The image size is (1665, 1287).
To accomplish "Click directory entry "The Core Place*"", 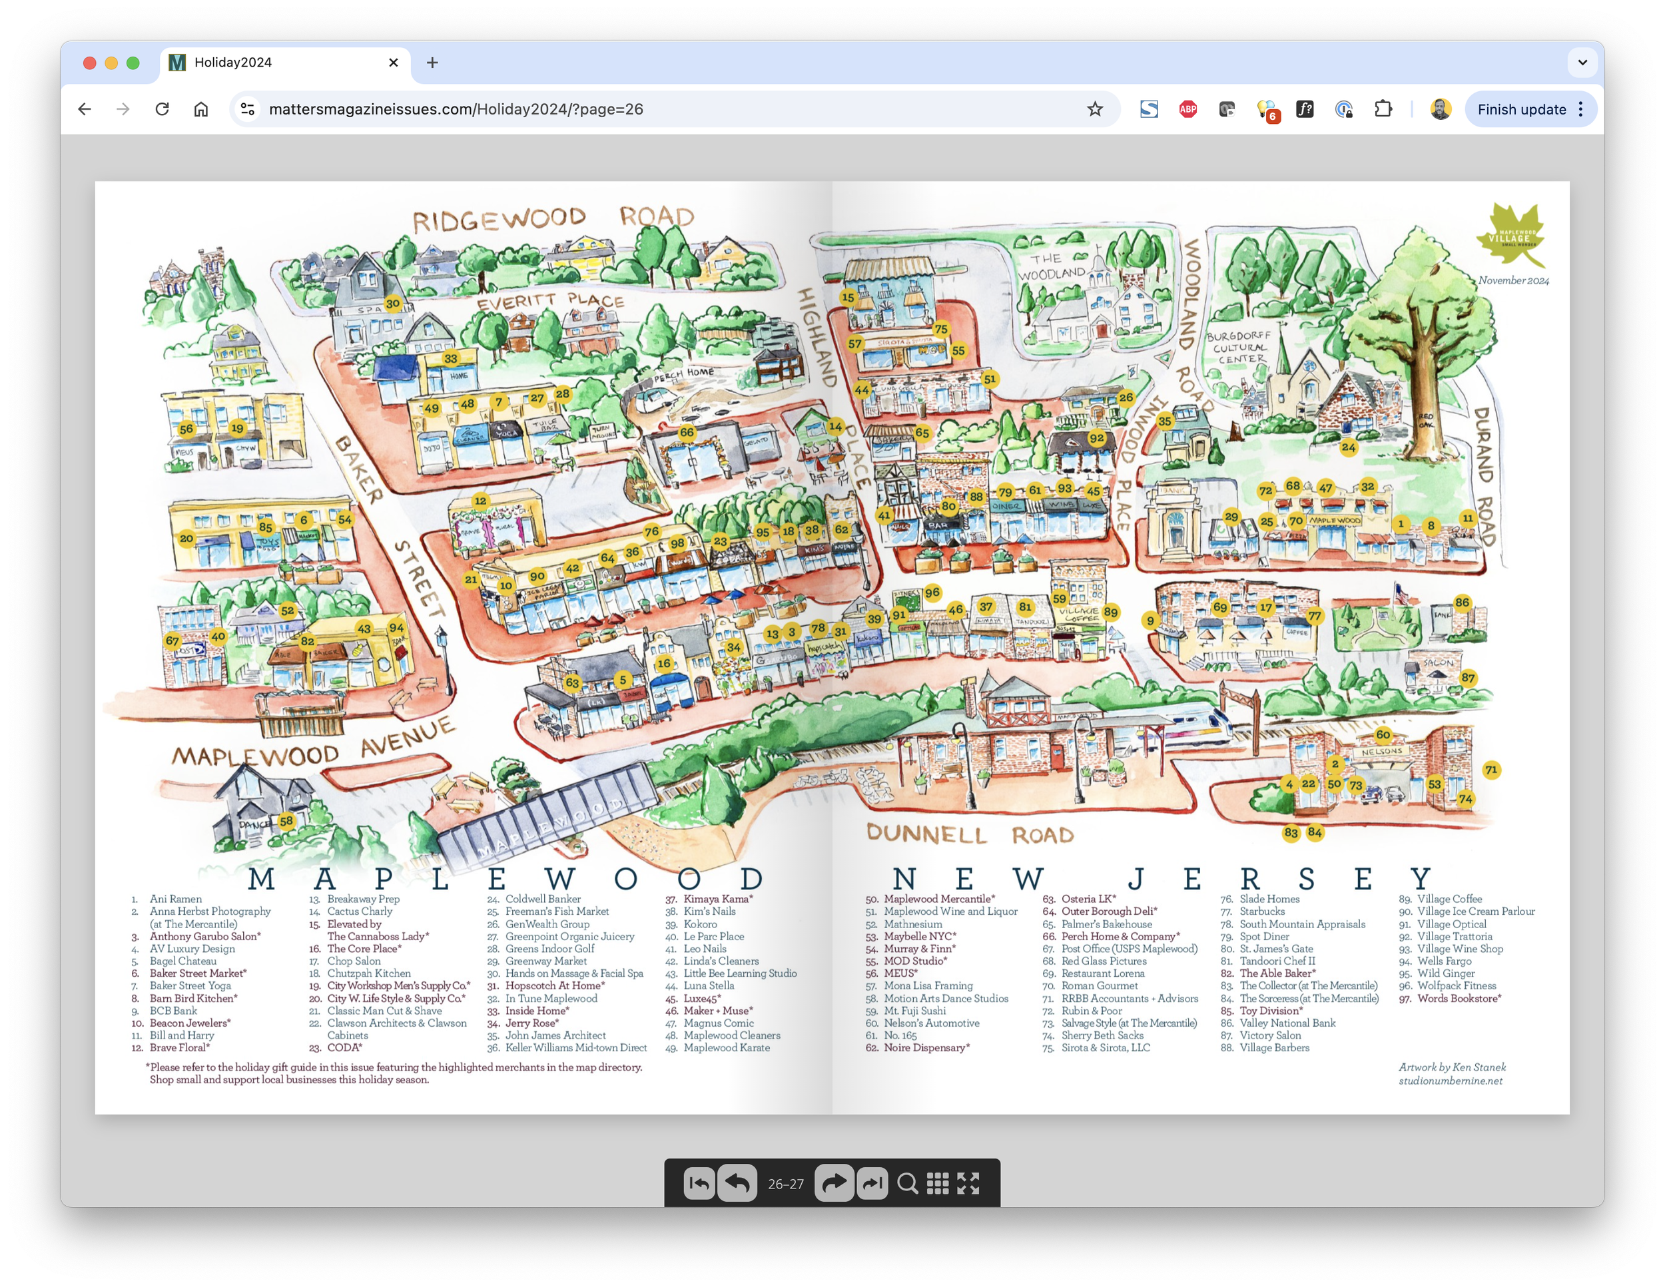I will point(364,949).
